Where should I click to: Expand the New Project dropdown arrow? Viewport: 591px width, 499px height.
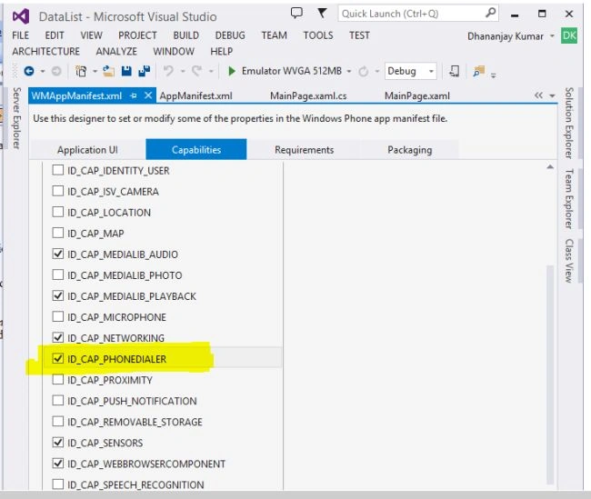tap(95, 71)
